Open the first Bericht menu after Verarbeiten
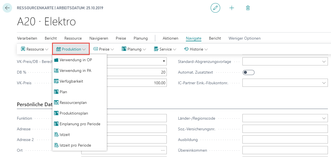This screenshot has width=331, height=157. (51, 38)
